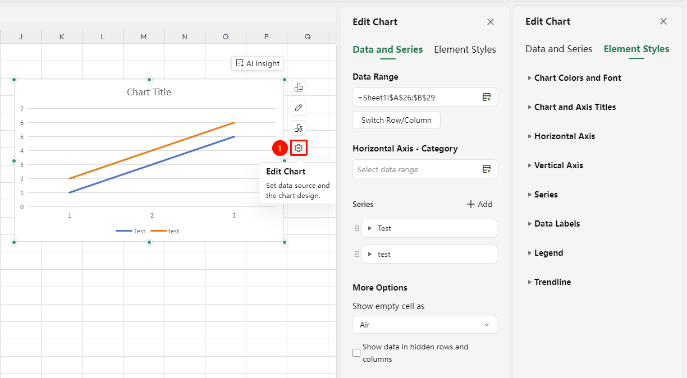Click the drag handle of the lowercase test series
Screen dimensions: 687x378
click(x=357, y=254)
